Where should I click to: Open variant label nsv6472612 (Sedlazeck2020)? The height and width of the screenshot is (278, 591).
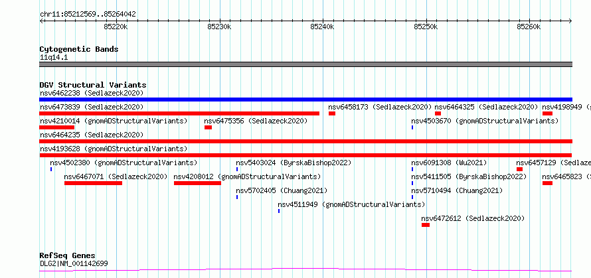point(473,218)
